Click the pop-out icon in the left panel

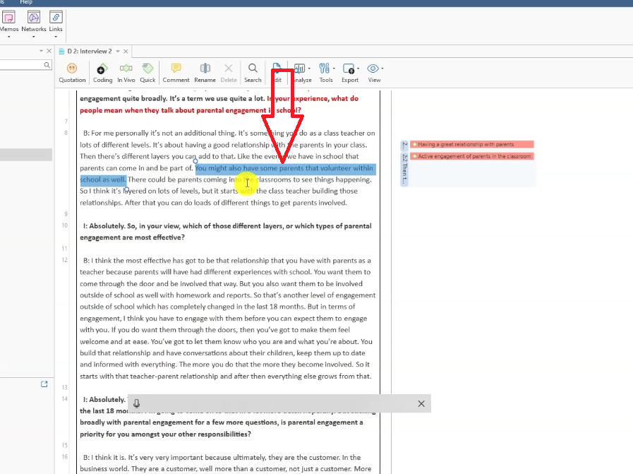pos(44,384)
